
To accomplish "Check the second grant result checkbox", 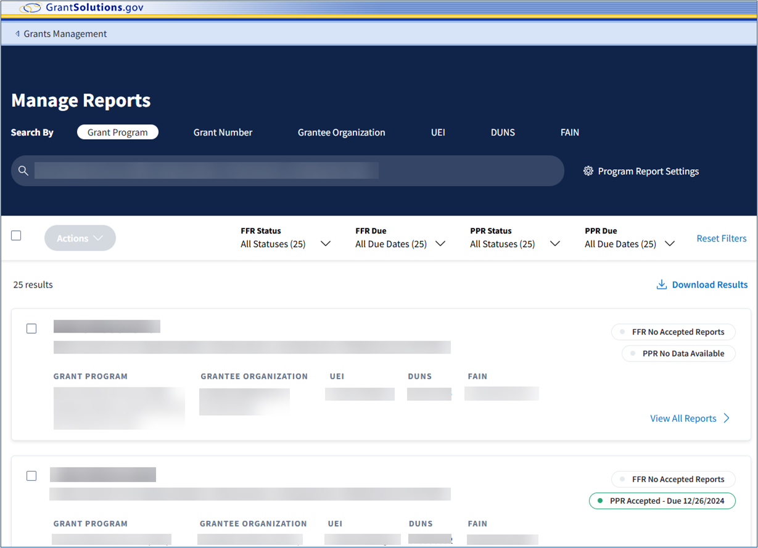I will click(x=31, y=476).
